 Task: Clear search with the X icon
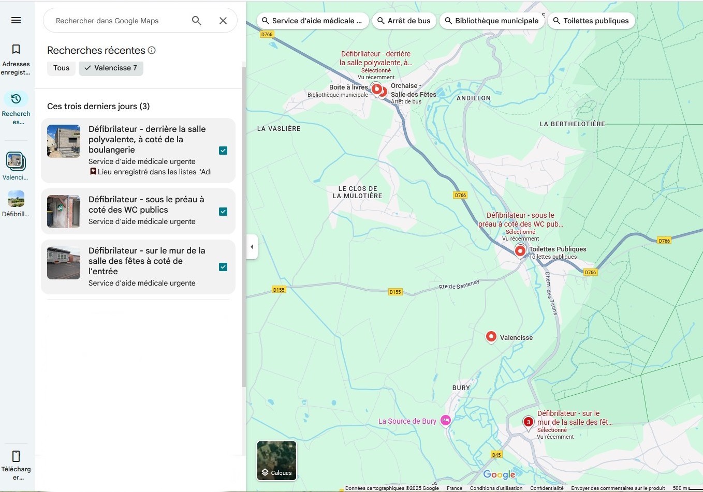point(223,21)
